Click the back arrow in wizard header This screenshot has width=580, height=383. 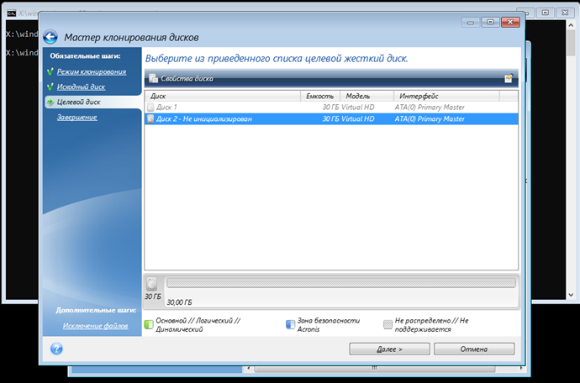pos(51,37)
